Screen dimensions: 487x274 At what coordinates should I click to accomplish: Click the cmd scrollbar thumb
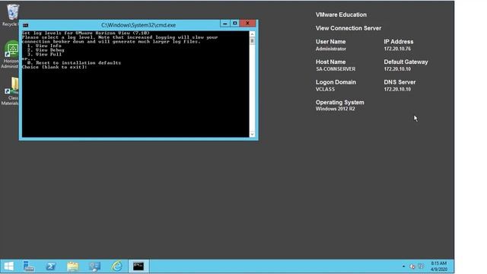pos(252,41)
